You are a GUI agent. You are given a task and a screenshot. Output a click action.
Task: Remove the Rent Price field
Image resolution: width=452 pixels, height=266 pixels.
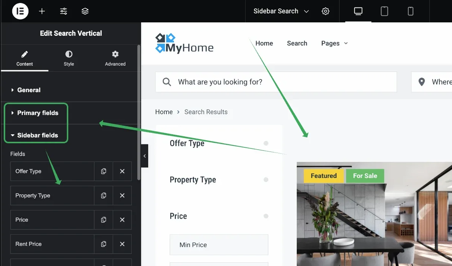[122, 244]
